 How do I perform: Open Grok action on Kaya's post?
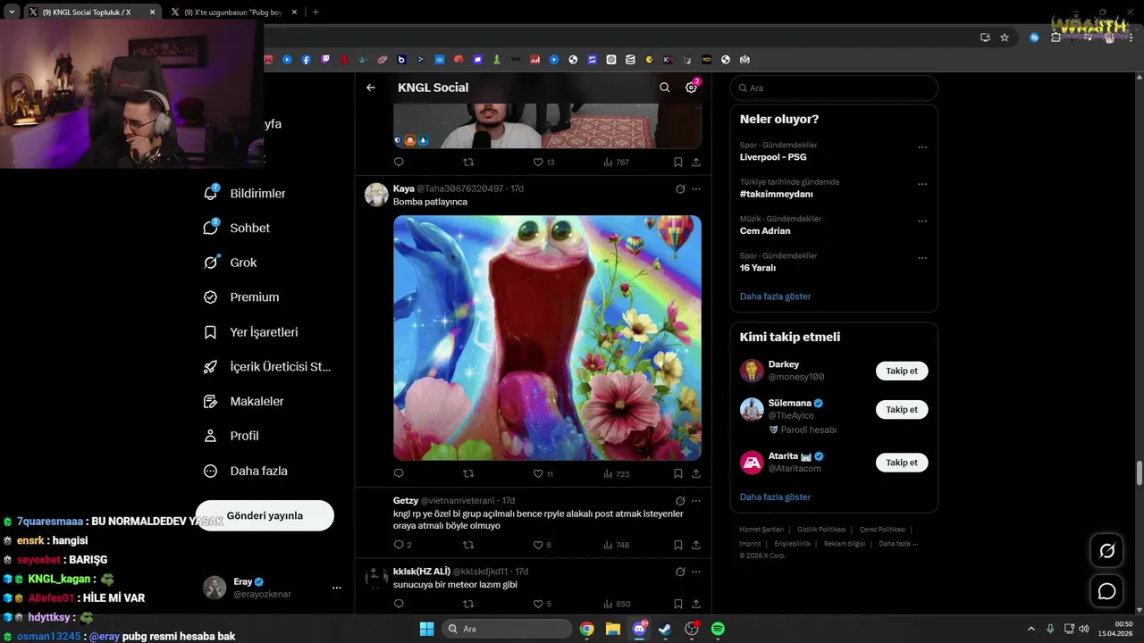click(x=680, y=188)
